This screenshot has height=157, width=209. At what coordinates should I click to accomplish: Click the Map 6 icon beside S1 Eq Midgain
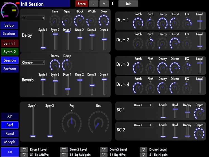click(64, 154)
